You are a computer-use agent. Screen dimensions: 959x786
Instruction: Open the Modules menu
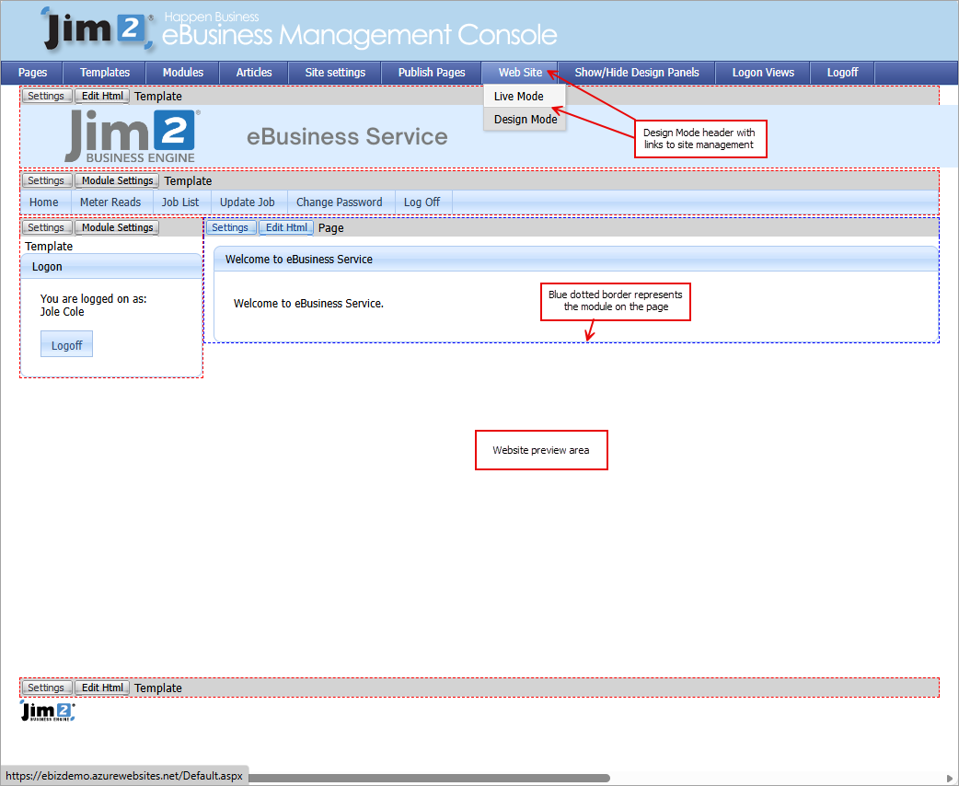pyautogui.click(x=183, y=72)
